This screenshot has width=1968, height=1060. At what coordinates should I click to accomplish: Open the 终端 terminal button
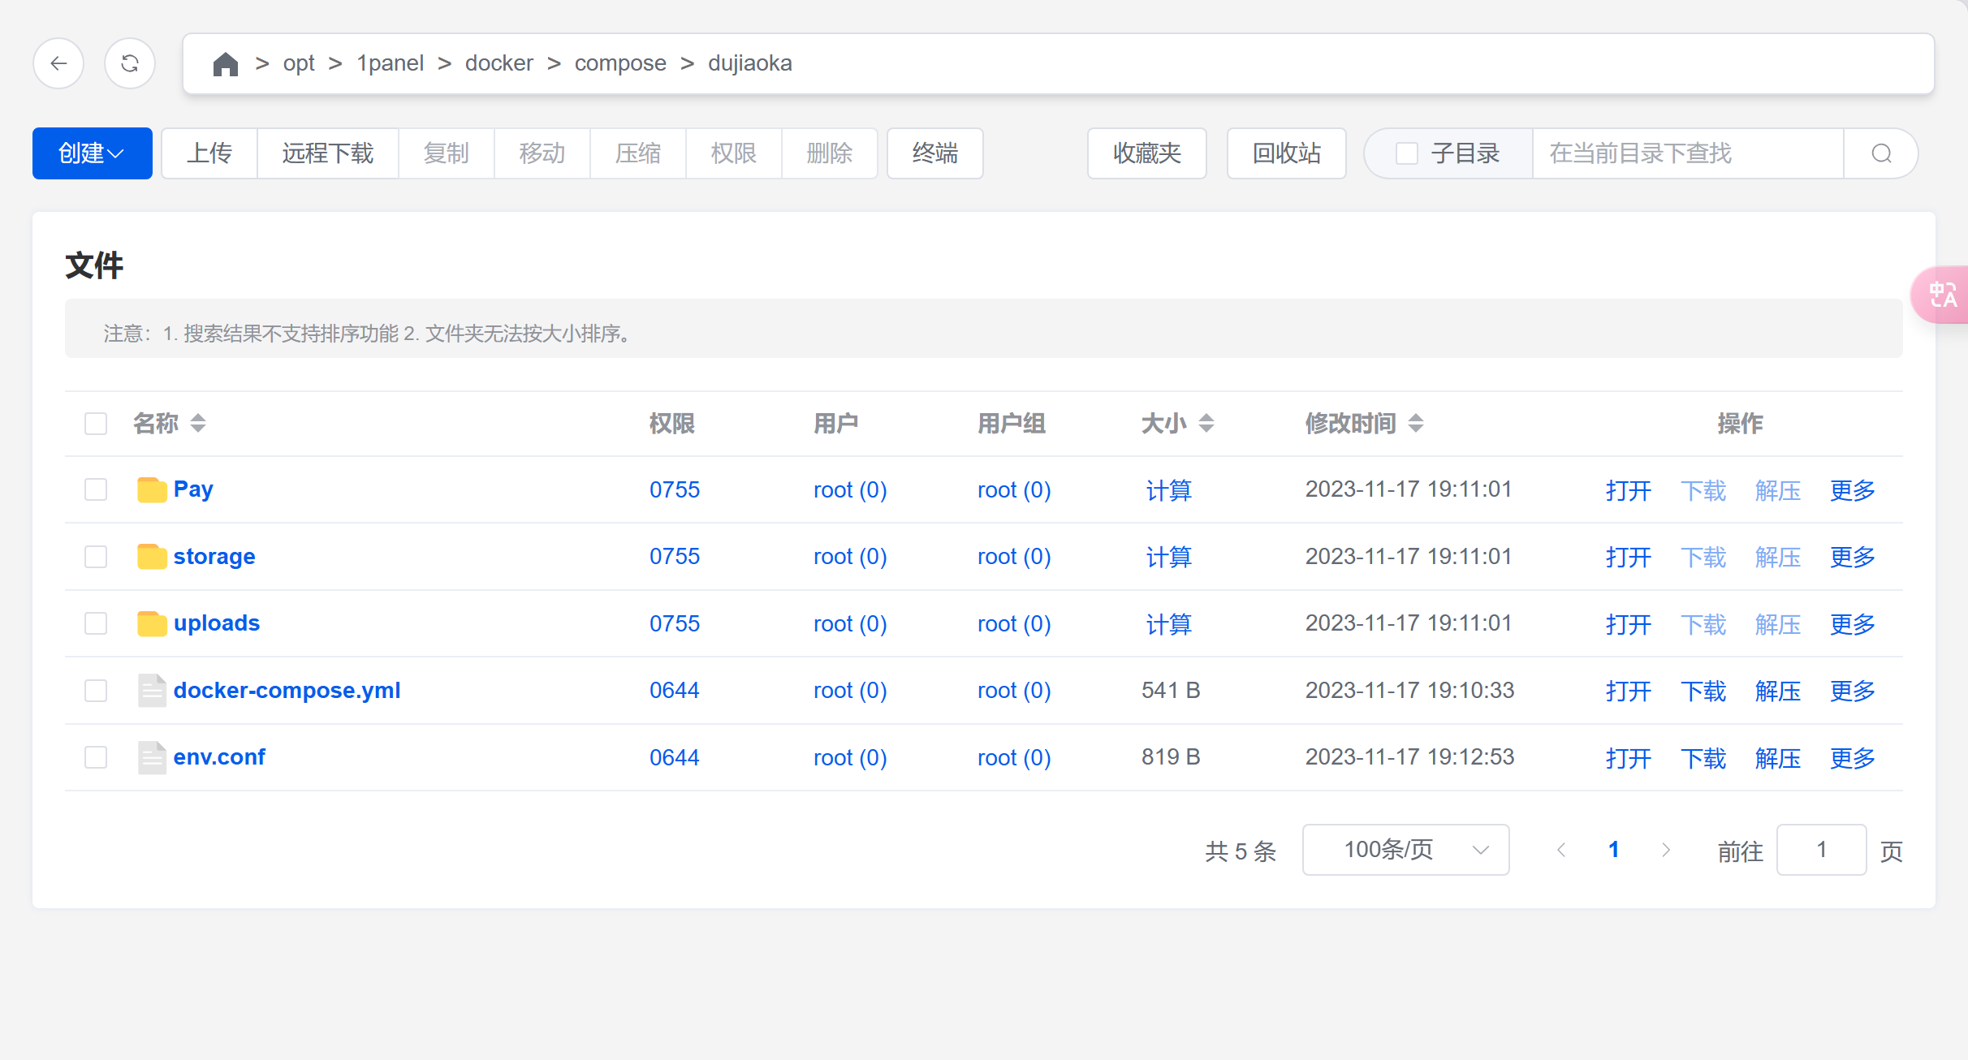pos(934,153)
